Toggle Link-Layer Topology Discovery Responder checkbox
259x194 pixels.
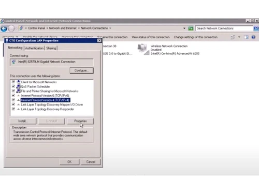pos(13,109)
